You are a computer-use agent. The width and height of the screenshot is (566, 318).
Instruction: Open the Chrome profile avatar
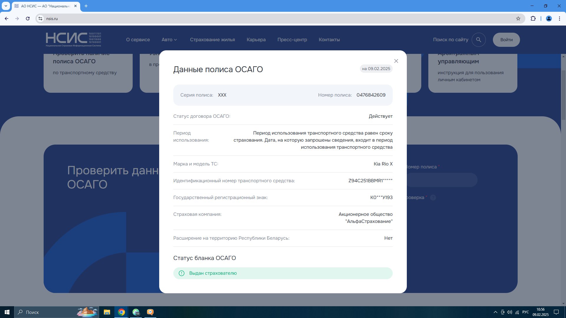pos(549,19)
